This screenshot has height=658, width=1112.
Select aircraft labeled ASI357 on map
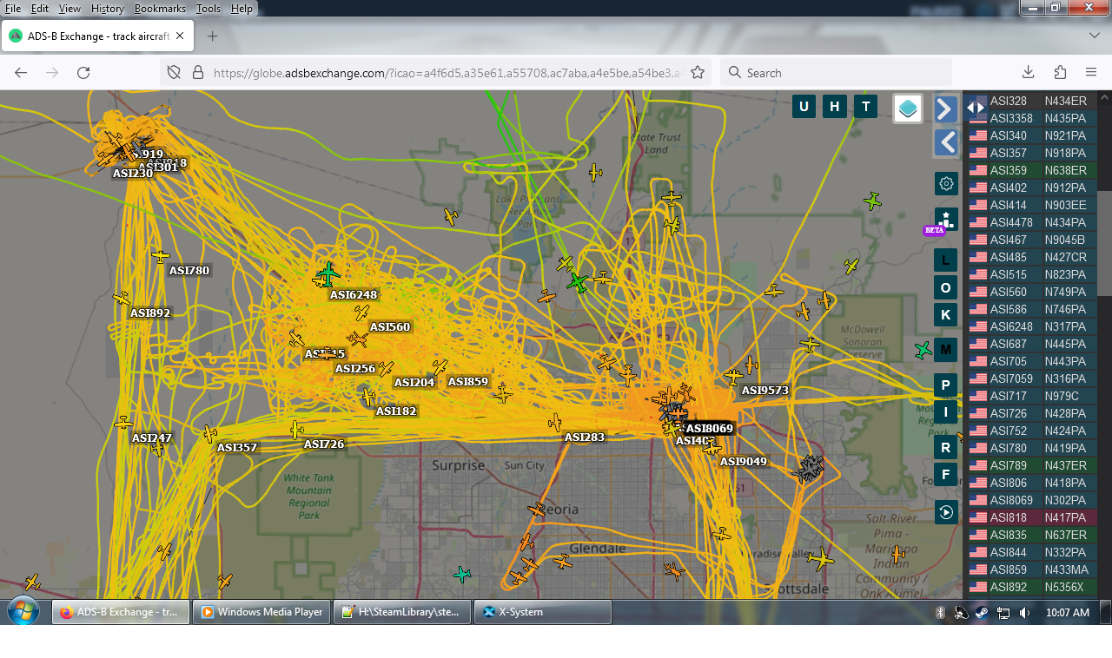(209, 433)
